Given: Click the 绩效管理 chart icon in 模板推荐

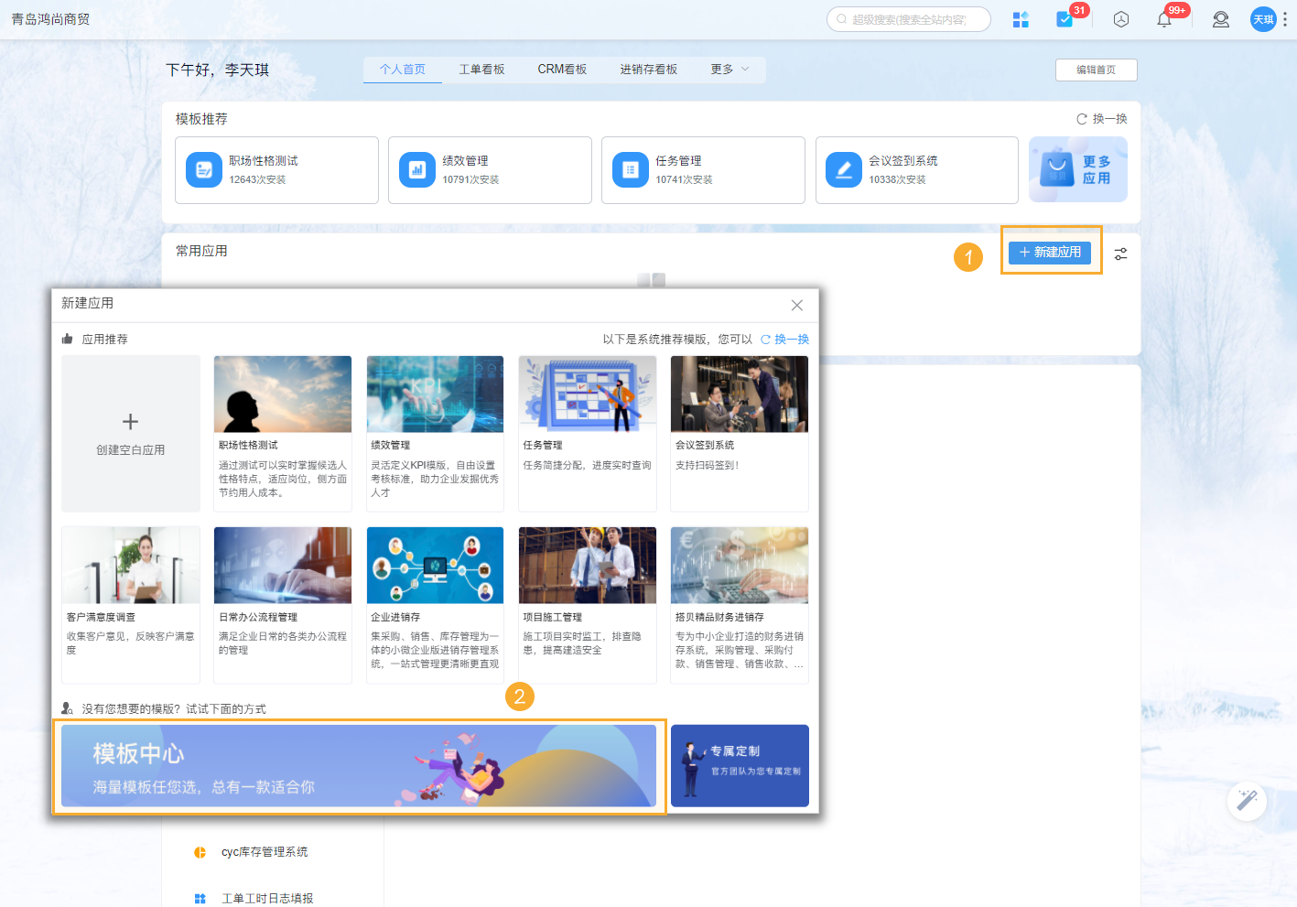Looking at the screenshot, I should [416, 169].
